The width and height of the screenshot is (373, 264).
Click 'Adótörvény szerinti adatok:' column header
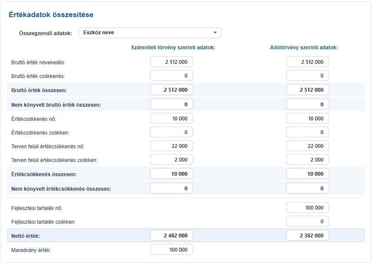pyautogui.click(x=304, y=48)
